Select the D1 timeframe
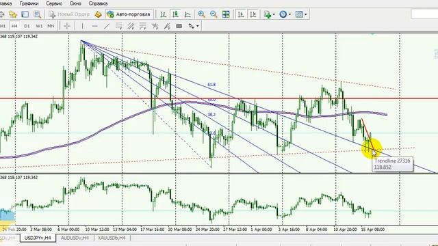The image size is (438, 246). 27,26
